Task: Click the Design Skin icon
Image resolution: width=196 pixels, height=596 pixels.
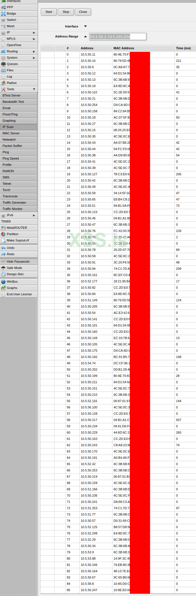Action: [x=3, y=274]
